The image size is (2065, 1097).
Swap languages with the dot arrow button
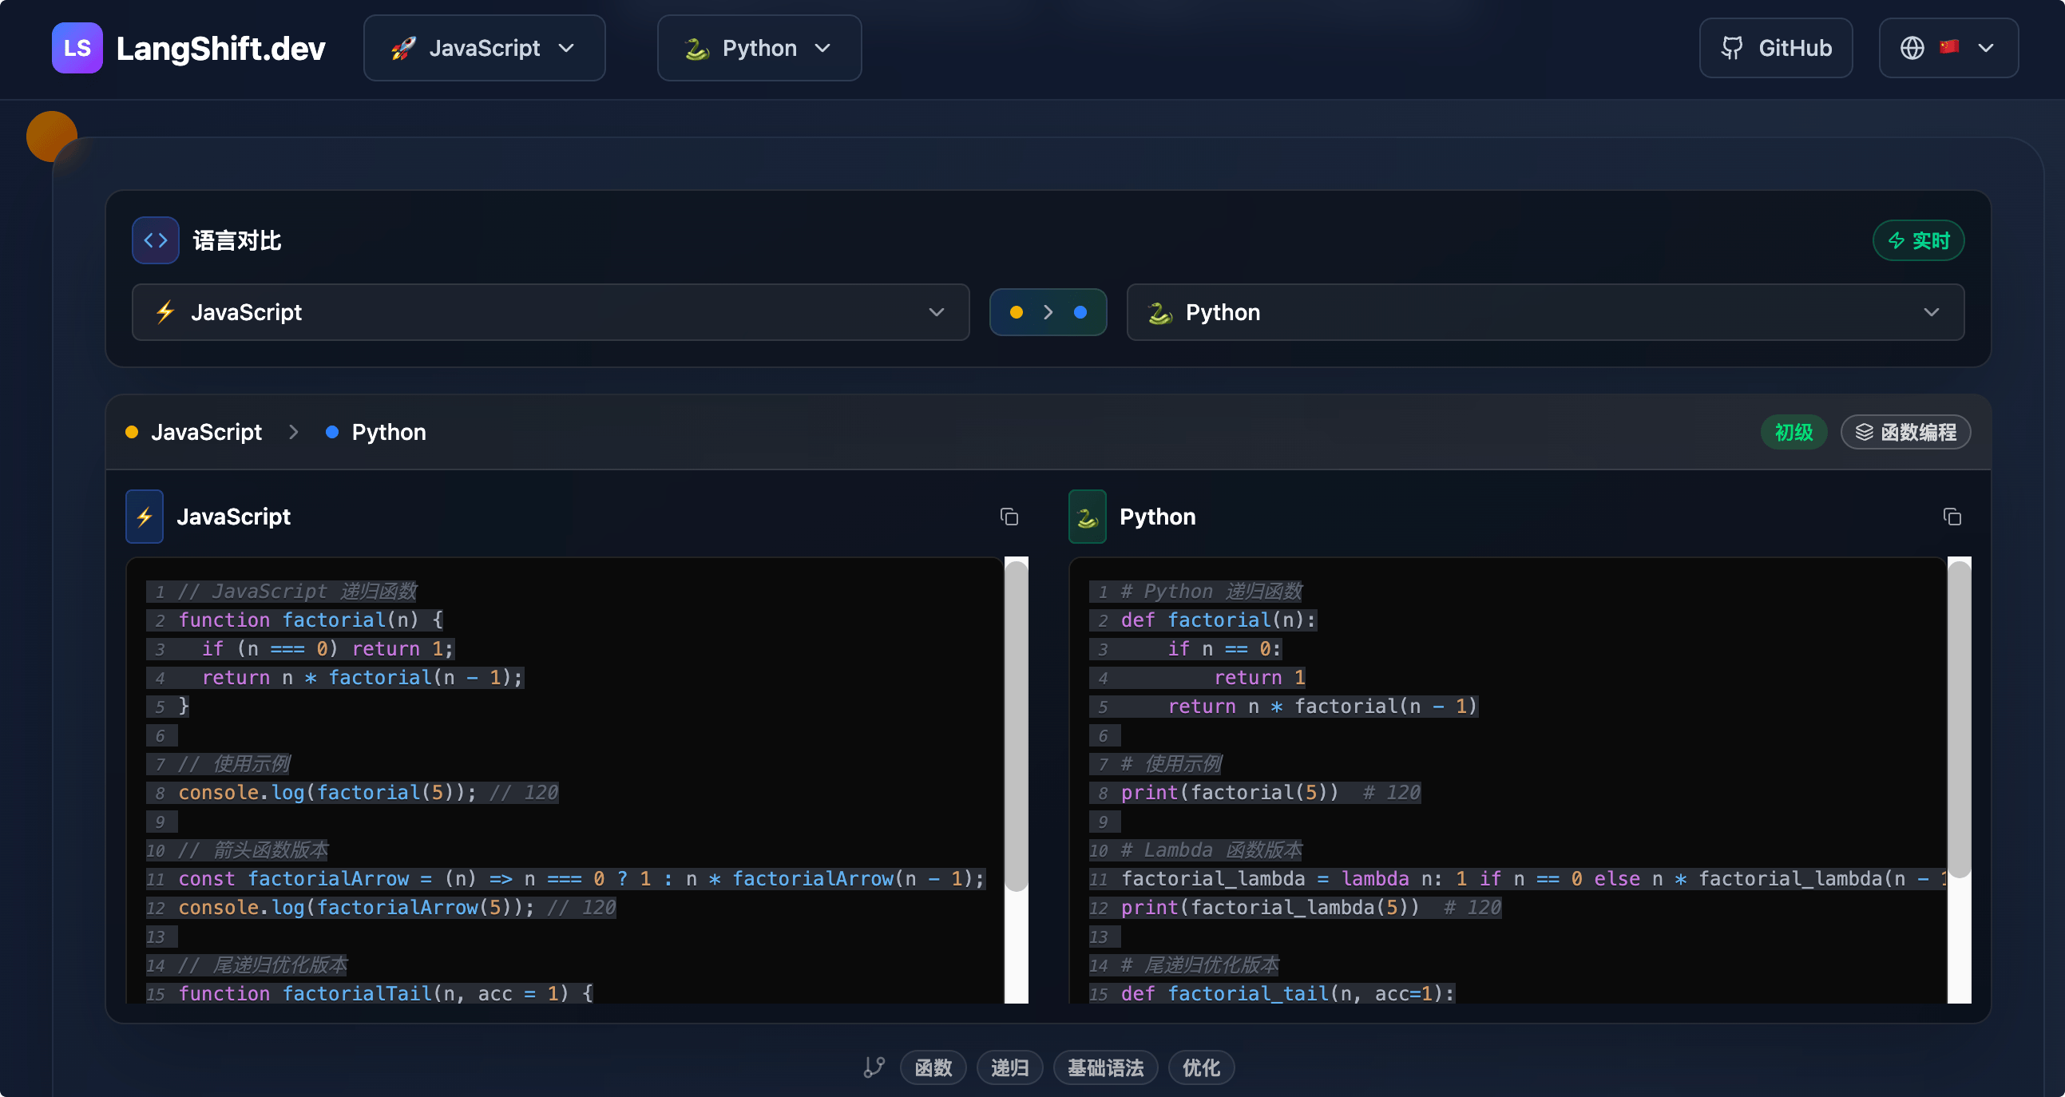1048,312
